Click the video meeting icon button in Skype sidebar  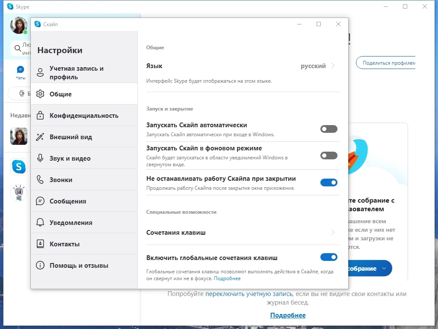[x=22, y=93]
